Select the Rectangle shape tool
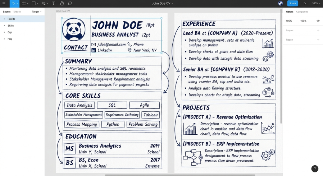Screen dimensions: 323x176 pos(33,4)
